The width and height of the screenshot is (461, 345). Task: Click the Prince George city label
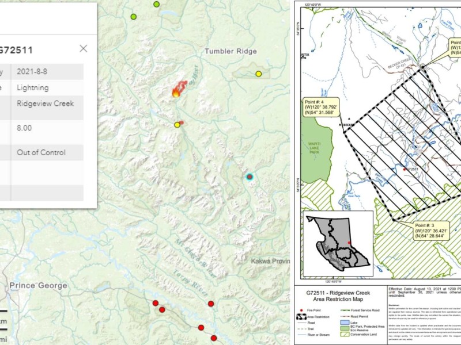coord(38,285)
